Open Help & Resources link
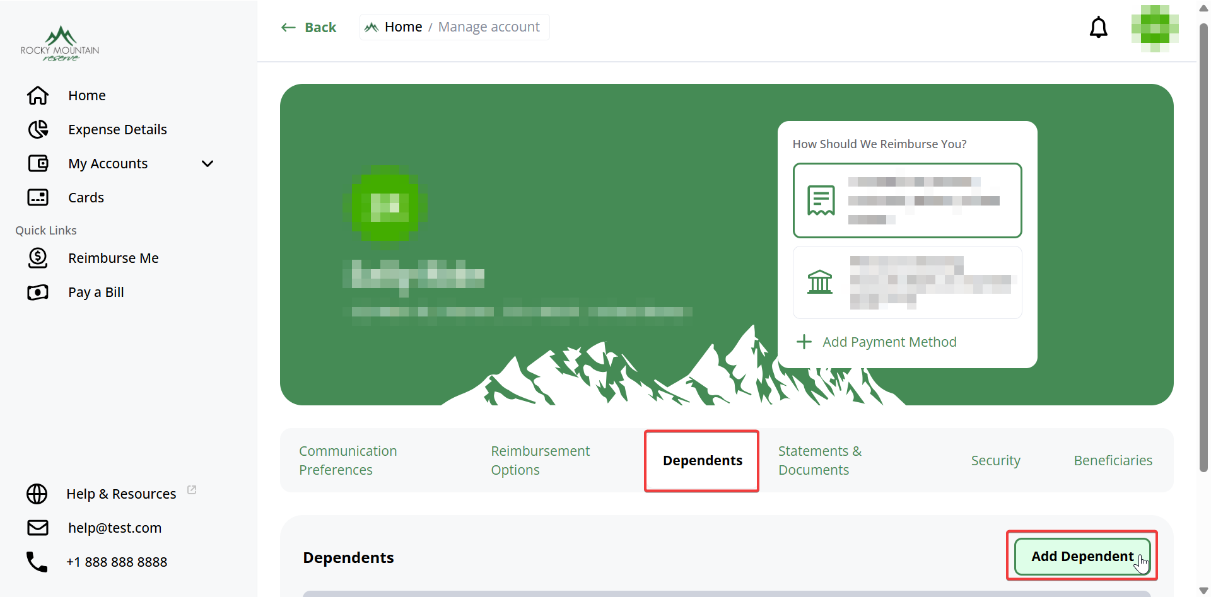Image resolution: width=1211 pixels, height=597 pixels. coord(121,494)
